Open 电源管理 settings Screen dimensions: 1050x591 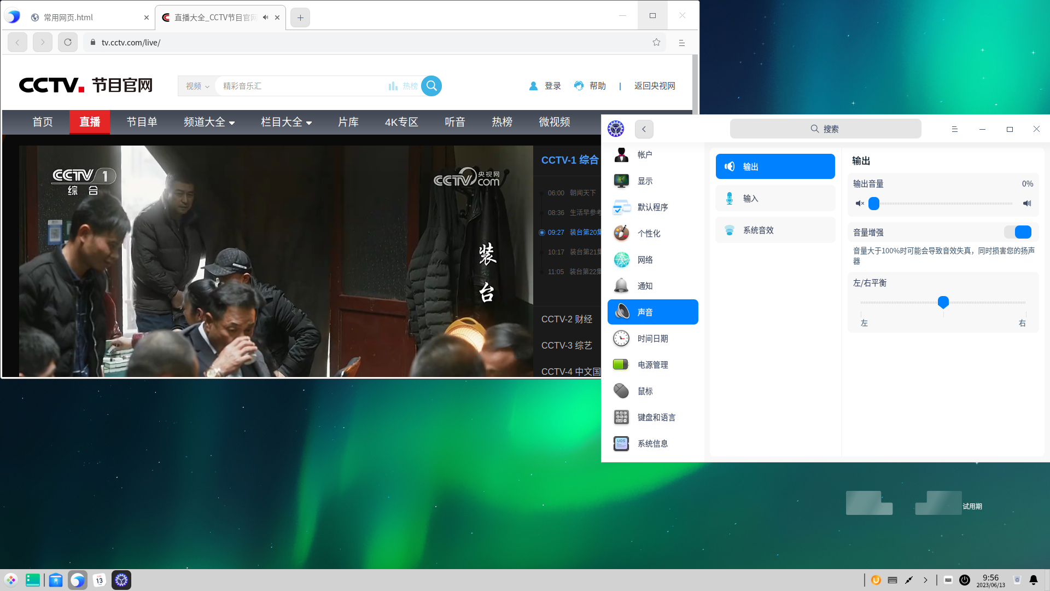tap(653, 364)
